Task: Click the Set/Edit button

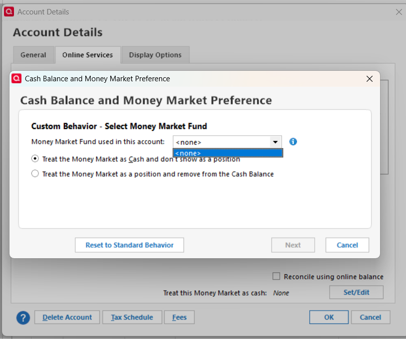Action: [x=356, y=292]
